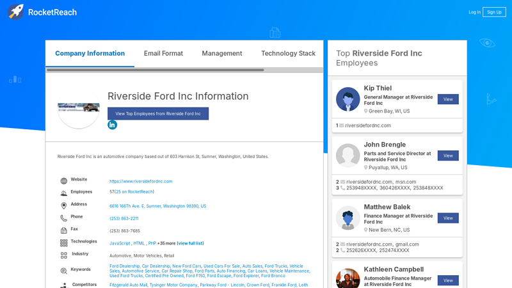View John Brengle's profile
The width and height of the screenshot is (512, 288).
[448, 156]
